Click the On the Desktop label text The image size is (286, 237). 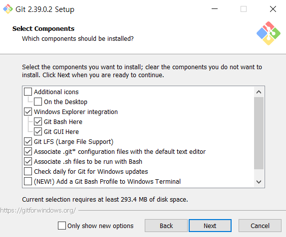click(66, 102)
